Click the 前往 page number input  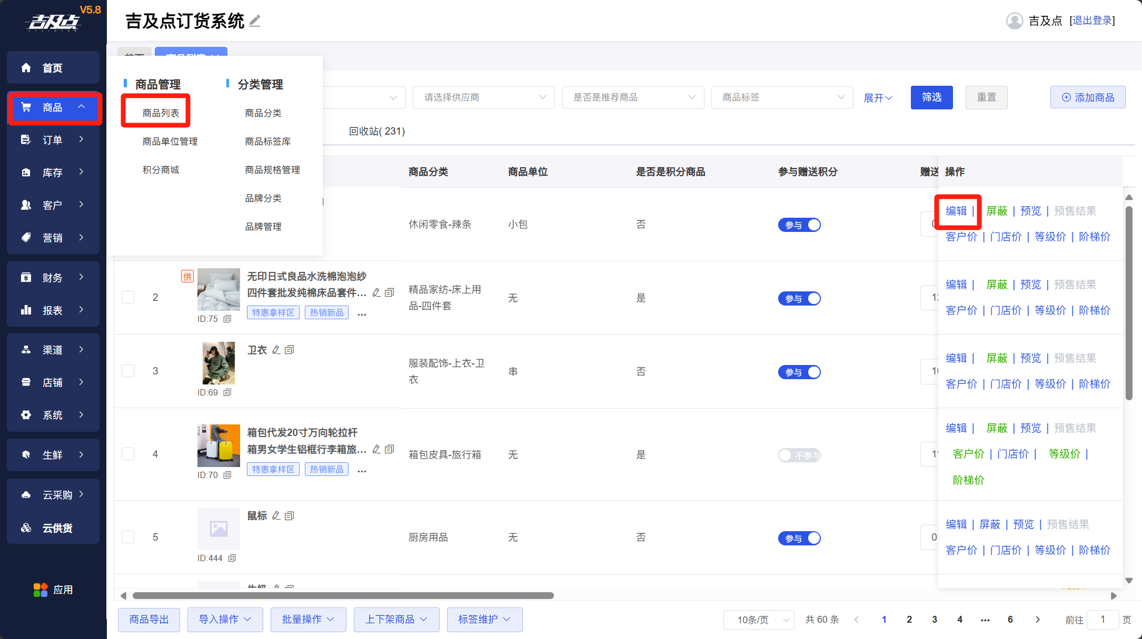pos(1103,620)
